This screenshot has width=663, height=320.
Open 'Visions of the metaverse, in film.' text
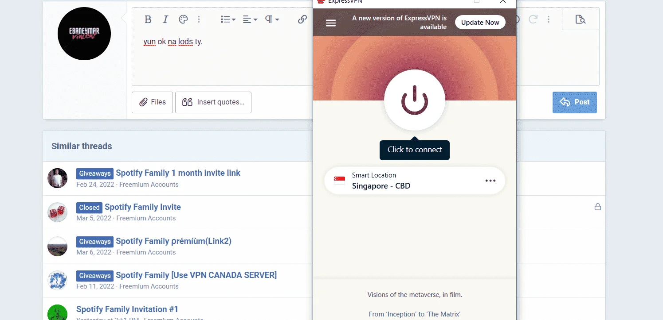click(x=415, y=294)
